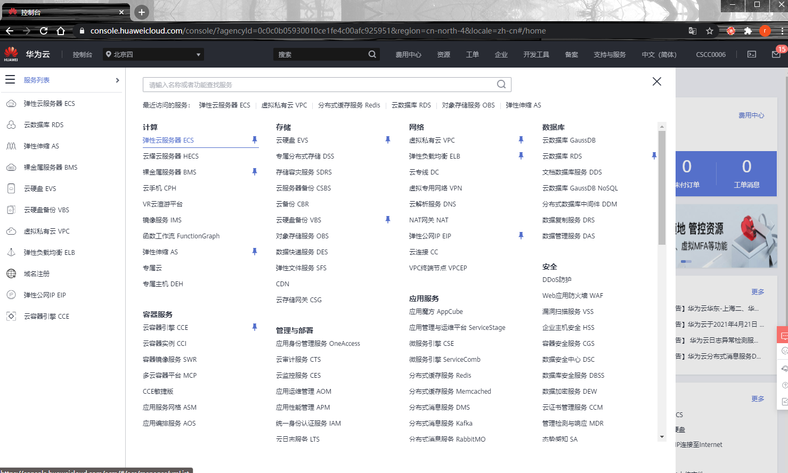788x473 pixels.
Task: Open the 费用中心 menu in the top bar
Action: 408,54
